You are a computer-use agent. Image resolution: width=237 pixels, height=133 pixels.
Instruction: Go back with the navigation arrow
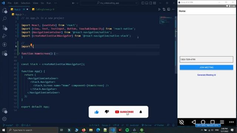coord(73,3)
